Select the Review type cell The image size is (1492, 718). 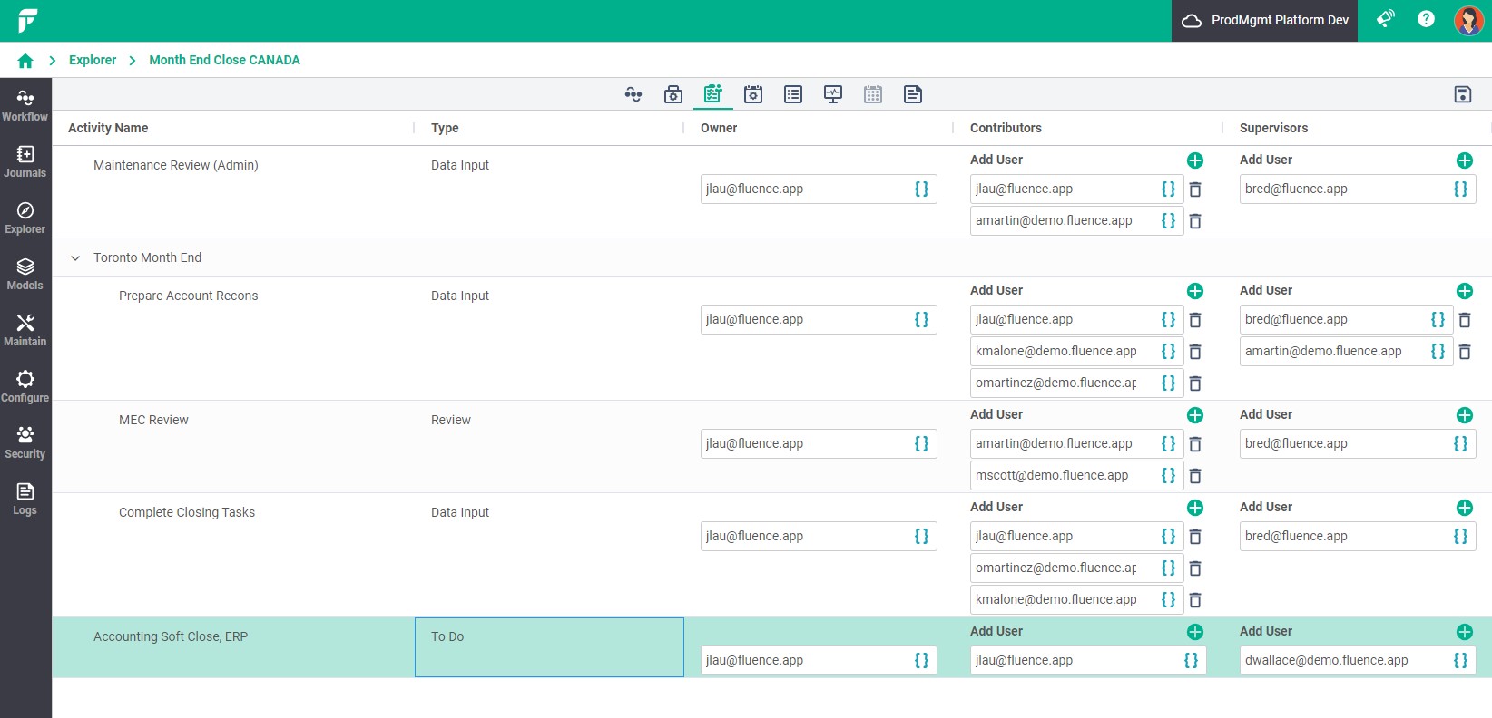click(451, 420)
